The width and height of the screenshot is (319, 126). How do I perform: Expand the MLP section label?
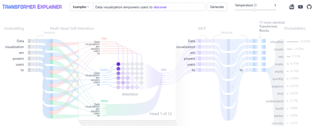pyautogui.click(x=202, y=28)
